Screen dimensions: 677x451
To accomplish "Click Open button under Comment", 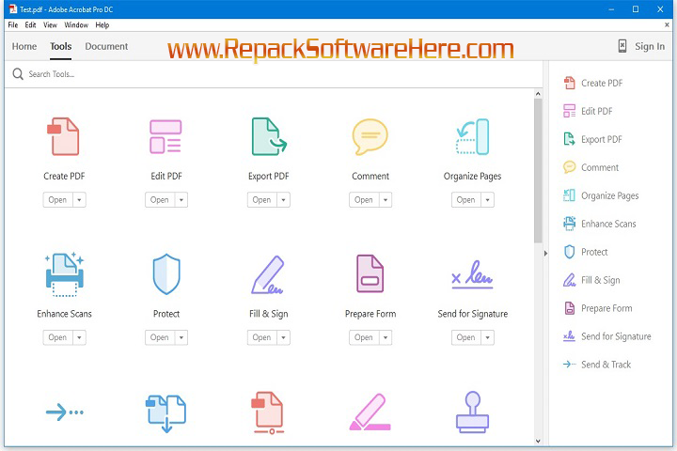I will 364,200.
